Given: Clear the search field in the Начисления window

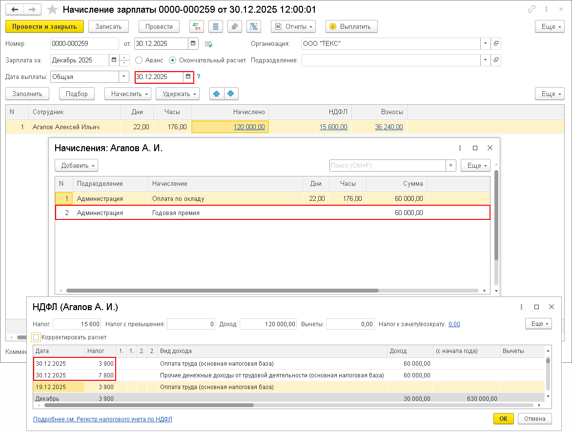Looking at the screenshot, I should pyautogui.click(x=451, y=165).
